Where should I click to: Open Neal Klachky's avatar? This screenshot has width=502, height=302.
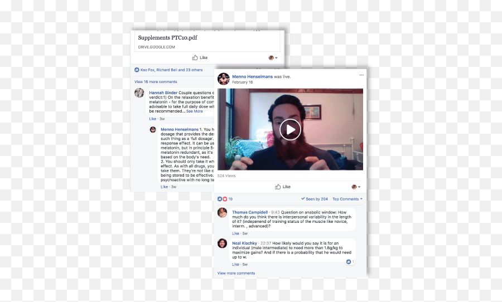[x=222, y=243]
